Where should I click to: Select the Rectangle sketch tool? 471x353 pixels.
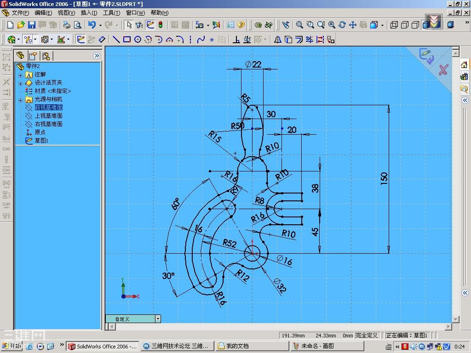point(127,40)
